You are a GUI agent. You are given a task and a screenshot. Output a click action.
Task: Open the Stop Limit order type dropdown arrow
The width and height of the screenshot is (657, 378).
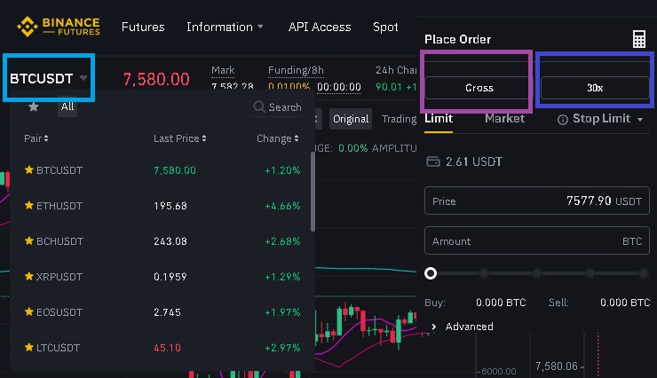click(x=640, y=120)
